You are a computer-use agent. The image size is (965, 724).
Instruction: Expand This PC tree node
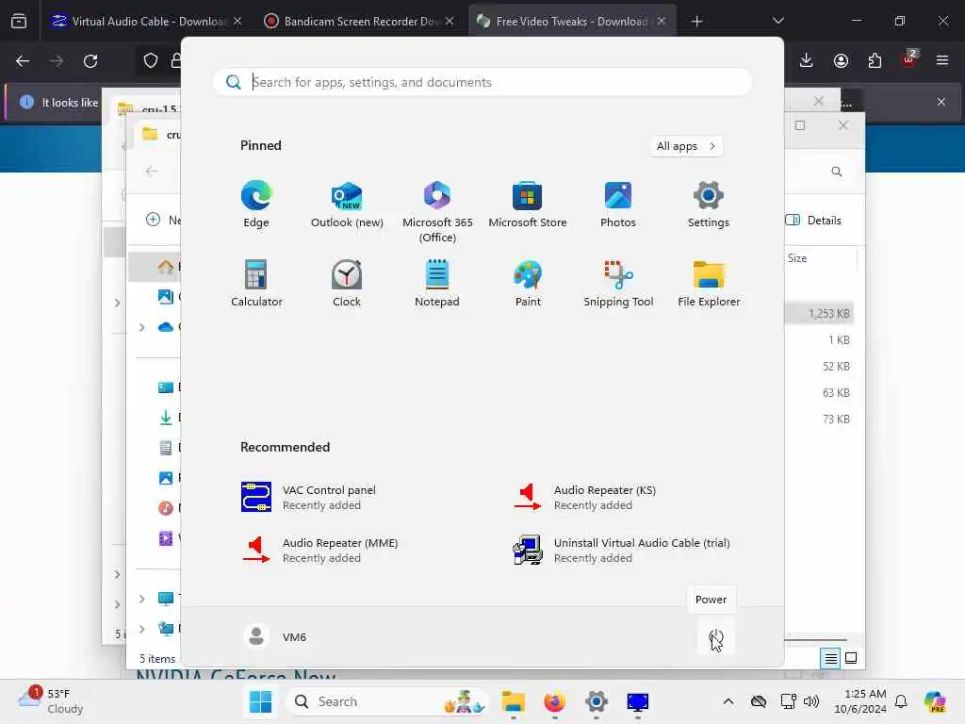click(141, 599)
